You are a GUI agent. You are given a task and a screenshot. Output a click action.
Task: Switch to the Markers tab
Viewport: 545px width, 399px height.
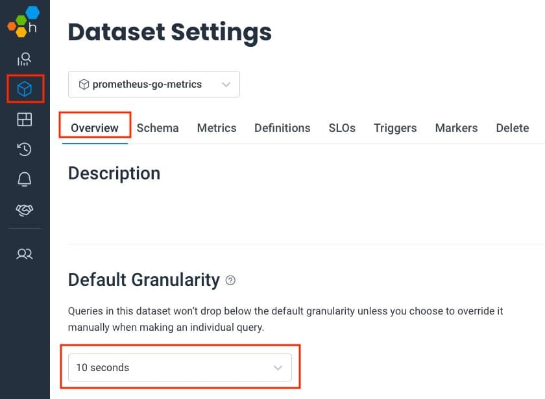click(456, 128)
